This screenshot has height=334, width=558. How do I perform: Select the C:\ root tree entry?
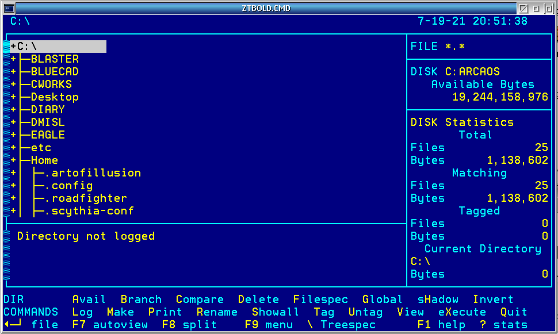click(58, 47)
